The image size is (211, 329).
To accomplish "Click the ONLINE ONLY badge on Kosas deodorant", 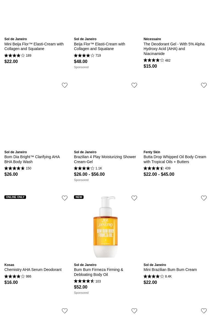I will pos(15,197).
